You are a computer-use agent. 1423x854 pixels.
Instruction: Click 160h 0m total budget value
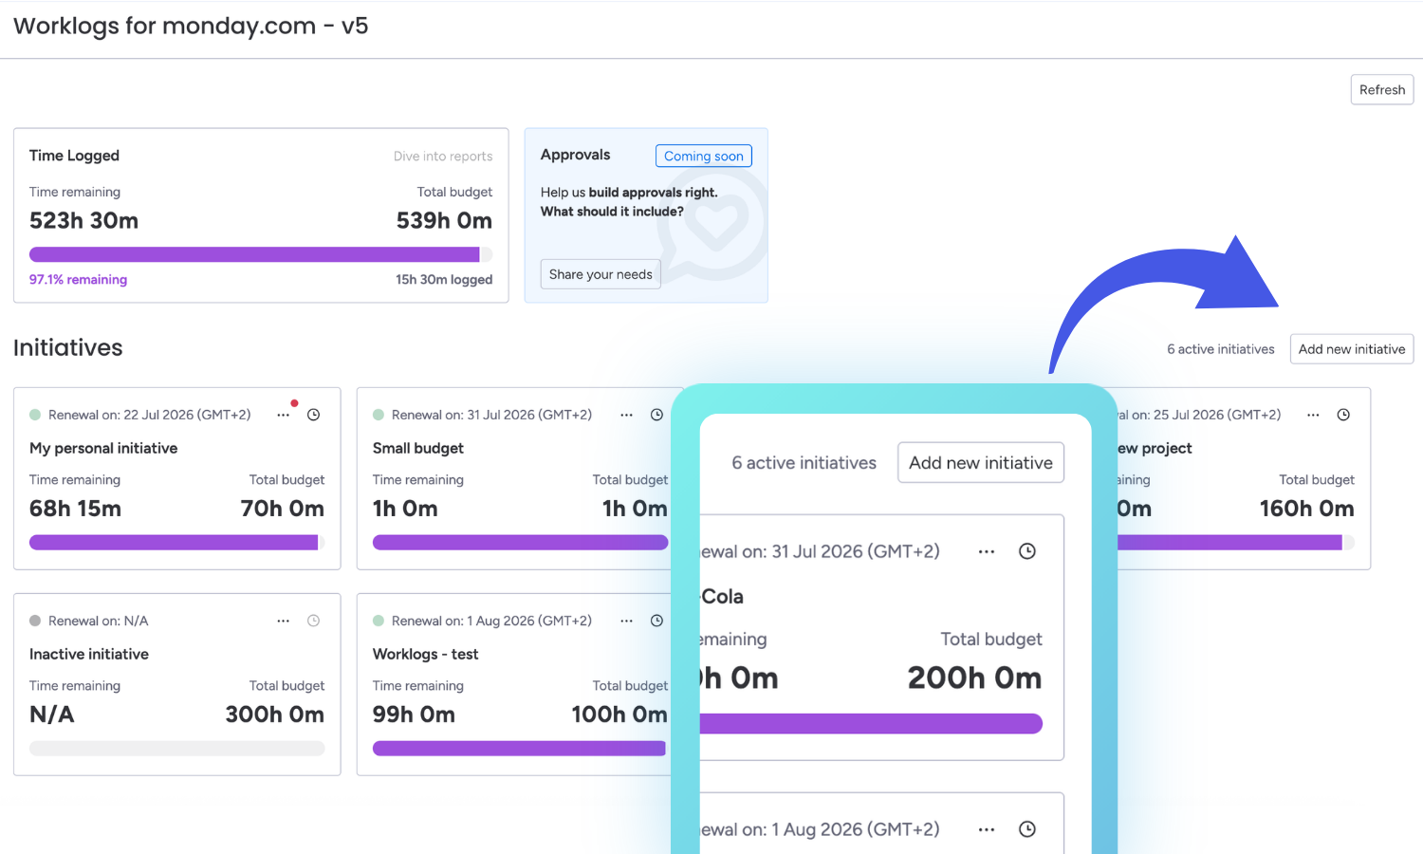click(1307, 509)
